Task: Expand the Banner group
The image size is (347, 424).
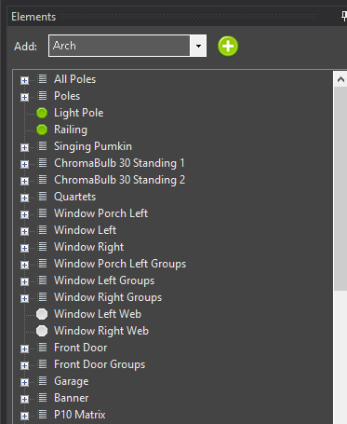Action: pyautogui.click(x=24, y=399)
